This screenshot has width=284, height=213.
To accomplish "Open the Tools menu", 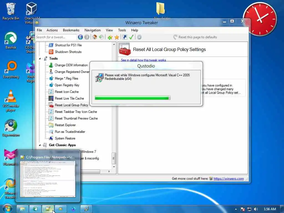I will pos(122,30).
